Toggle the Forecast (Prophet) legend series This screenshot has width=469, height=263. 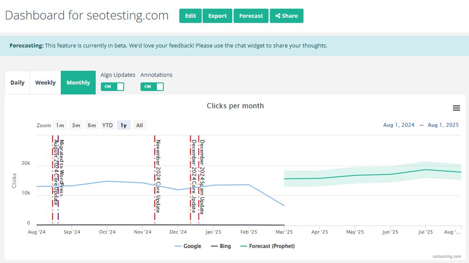(267, 246)
